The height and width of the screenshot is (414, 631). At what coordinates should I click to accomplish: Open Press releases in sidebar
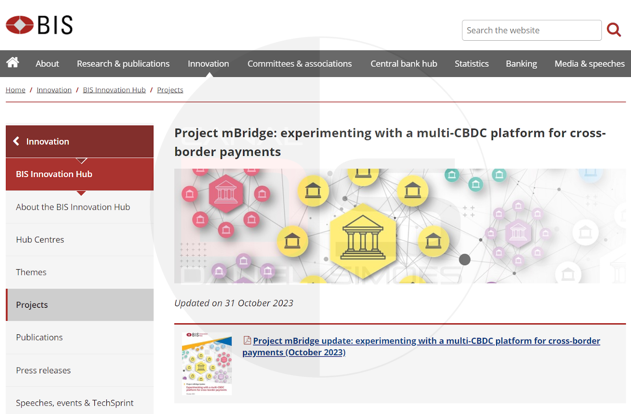click(x=80, y=370)
